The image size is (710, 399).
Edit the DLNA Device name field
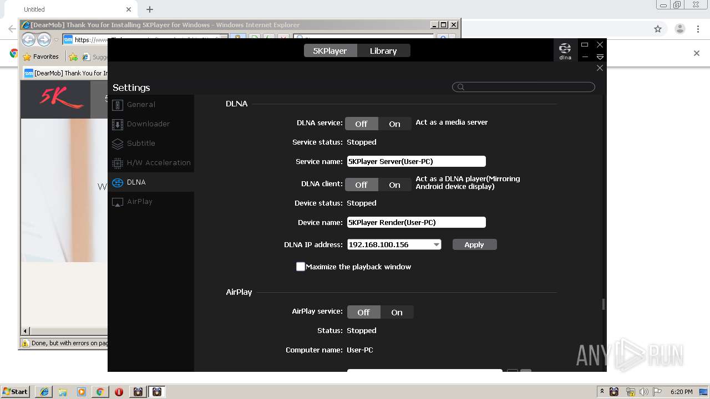(x=417, y=222)
